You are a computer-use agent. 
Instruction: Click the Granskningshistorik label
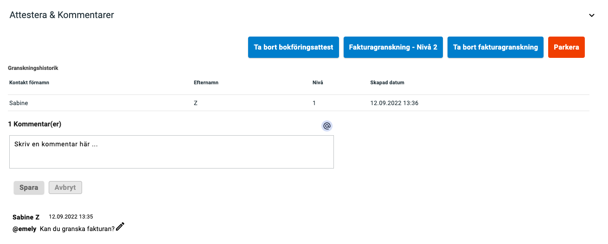click(33, 68)
